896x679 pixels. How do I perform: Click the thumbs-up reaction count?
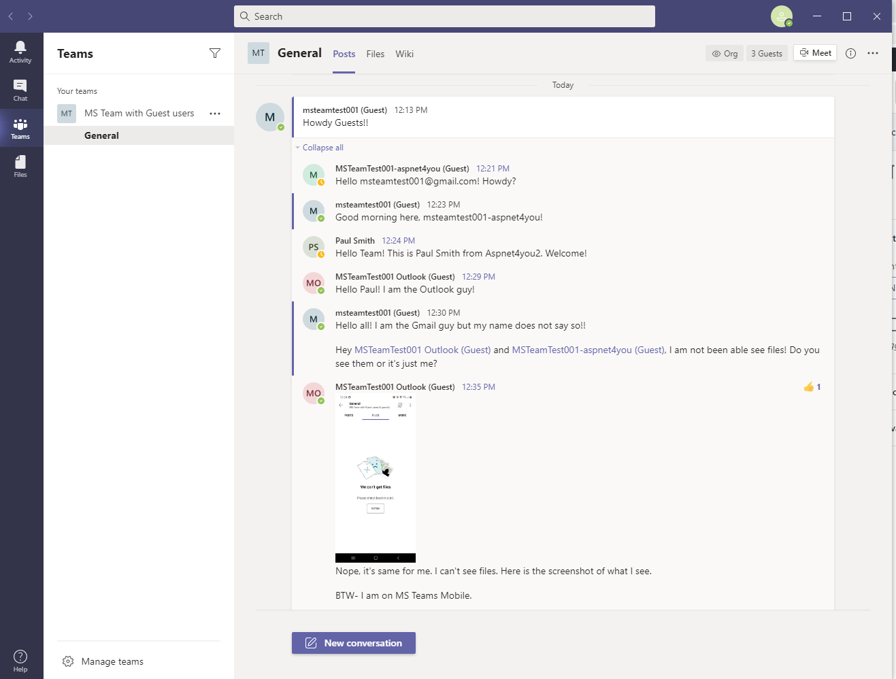click(x=812, y=387)
